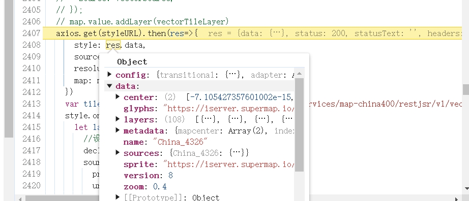Expand the metadata object arrow

tap(118, 130)
